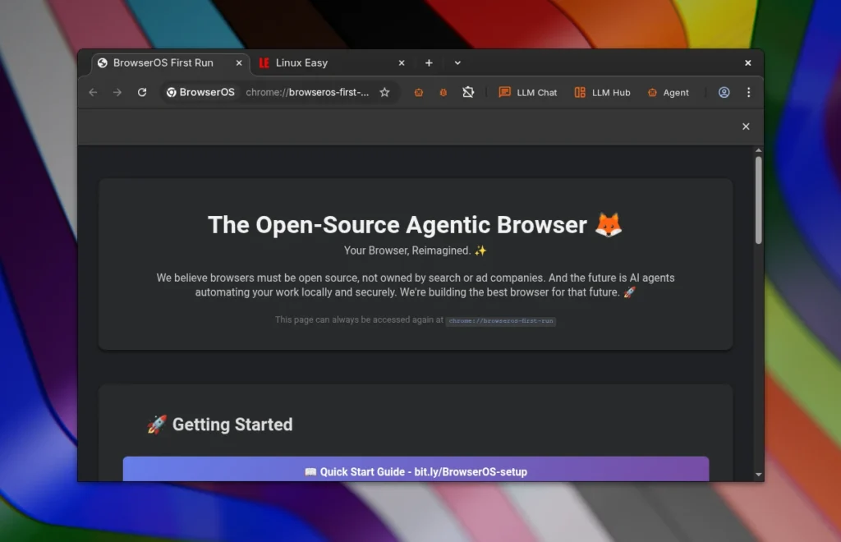Click the chrome://browseros-first-run link text
This screenshot has height=542, width=841.
pos(501,321)
